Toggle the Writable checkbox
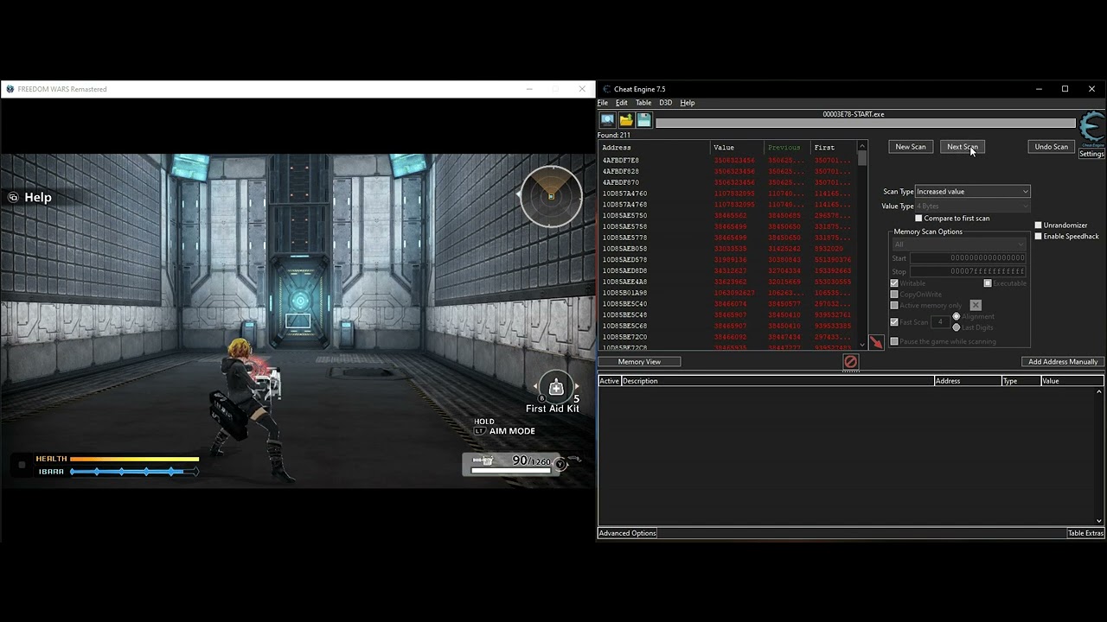The image size is (1107, 622). [894, 283]
